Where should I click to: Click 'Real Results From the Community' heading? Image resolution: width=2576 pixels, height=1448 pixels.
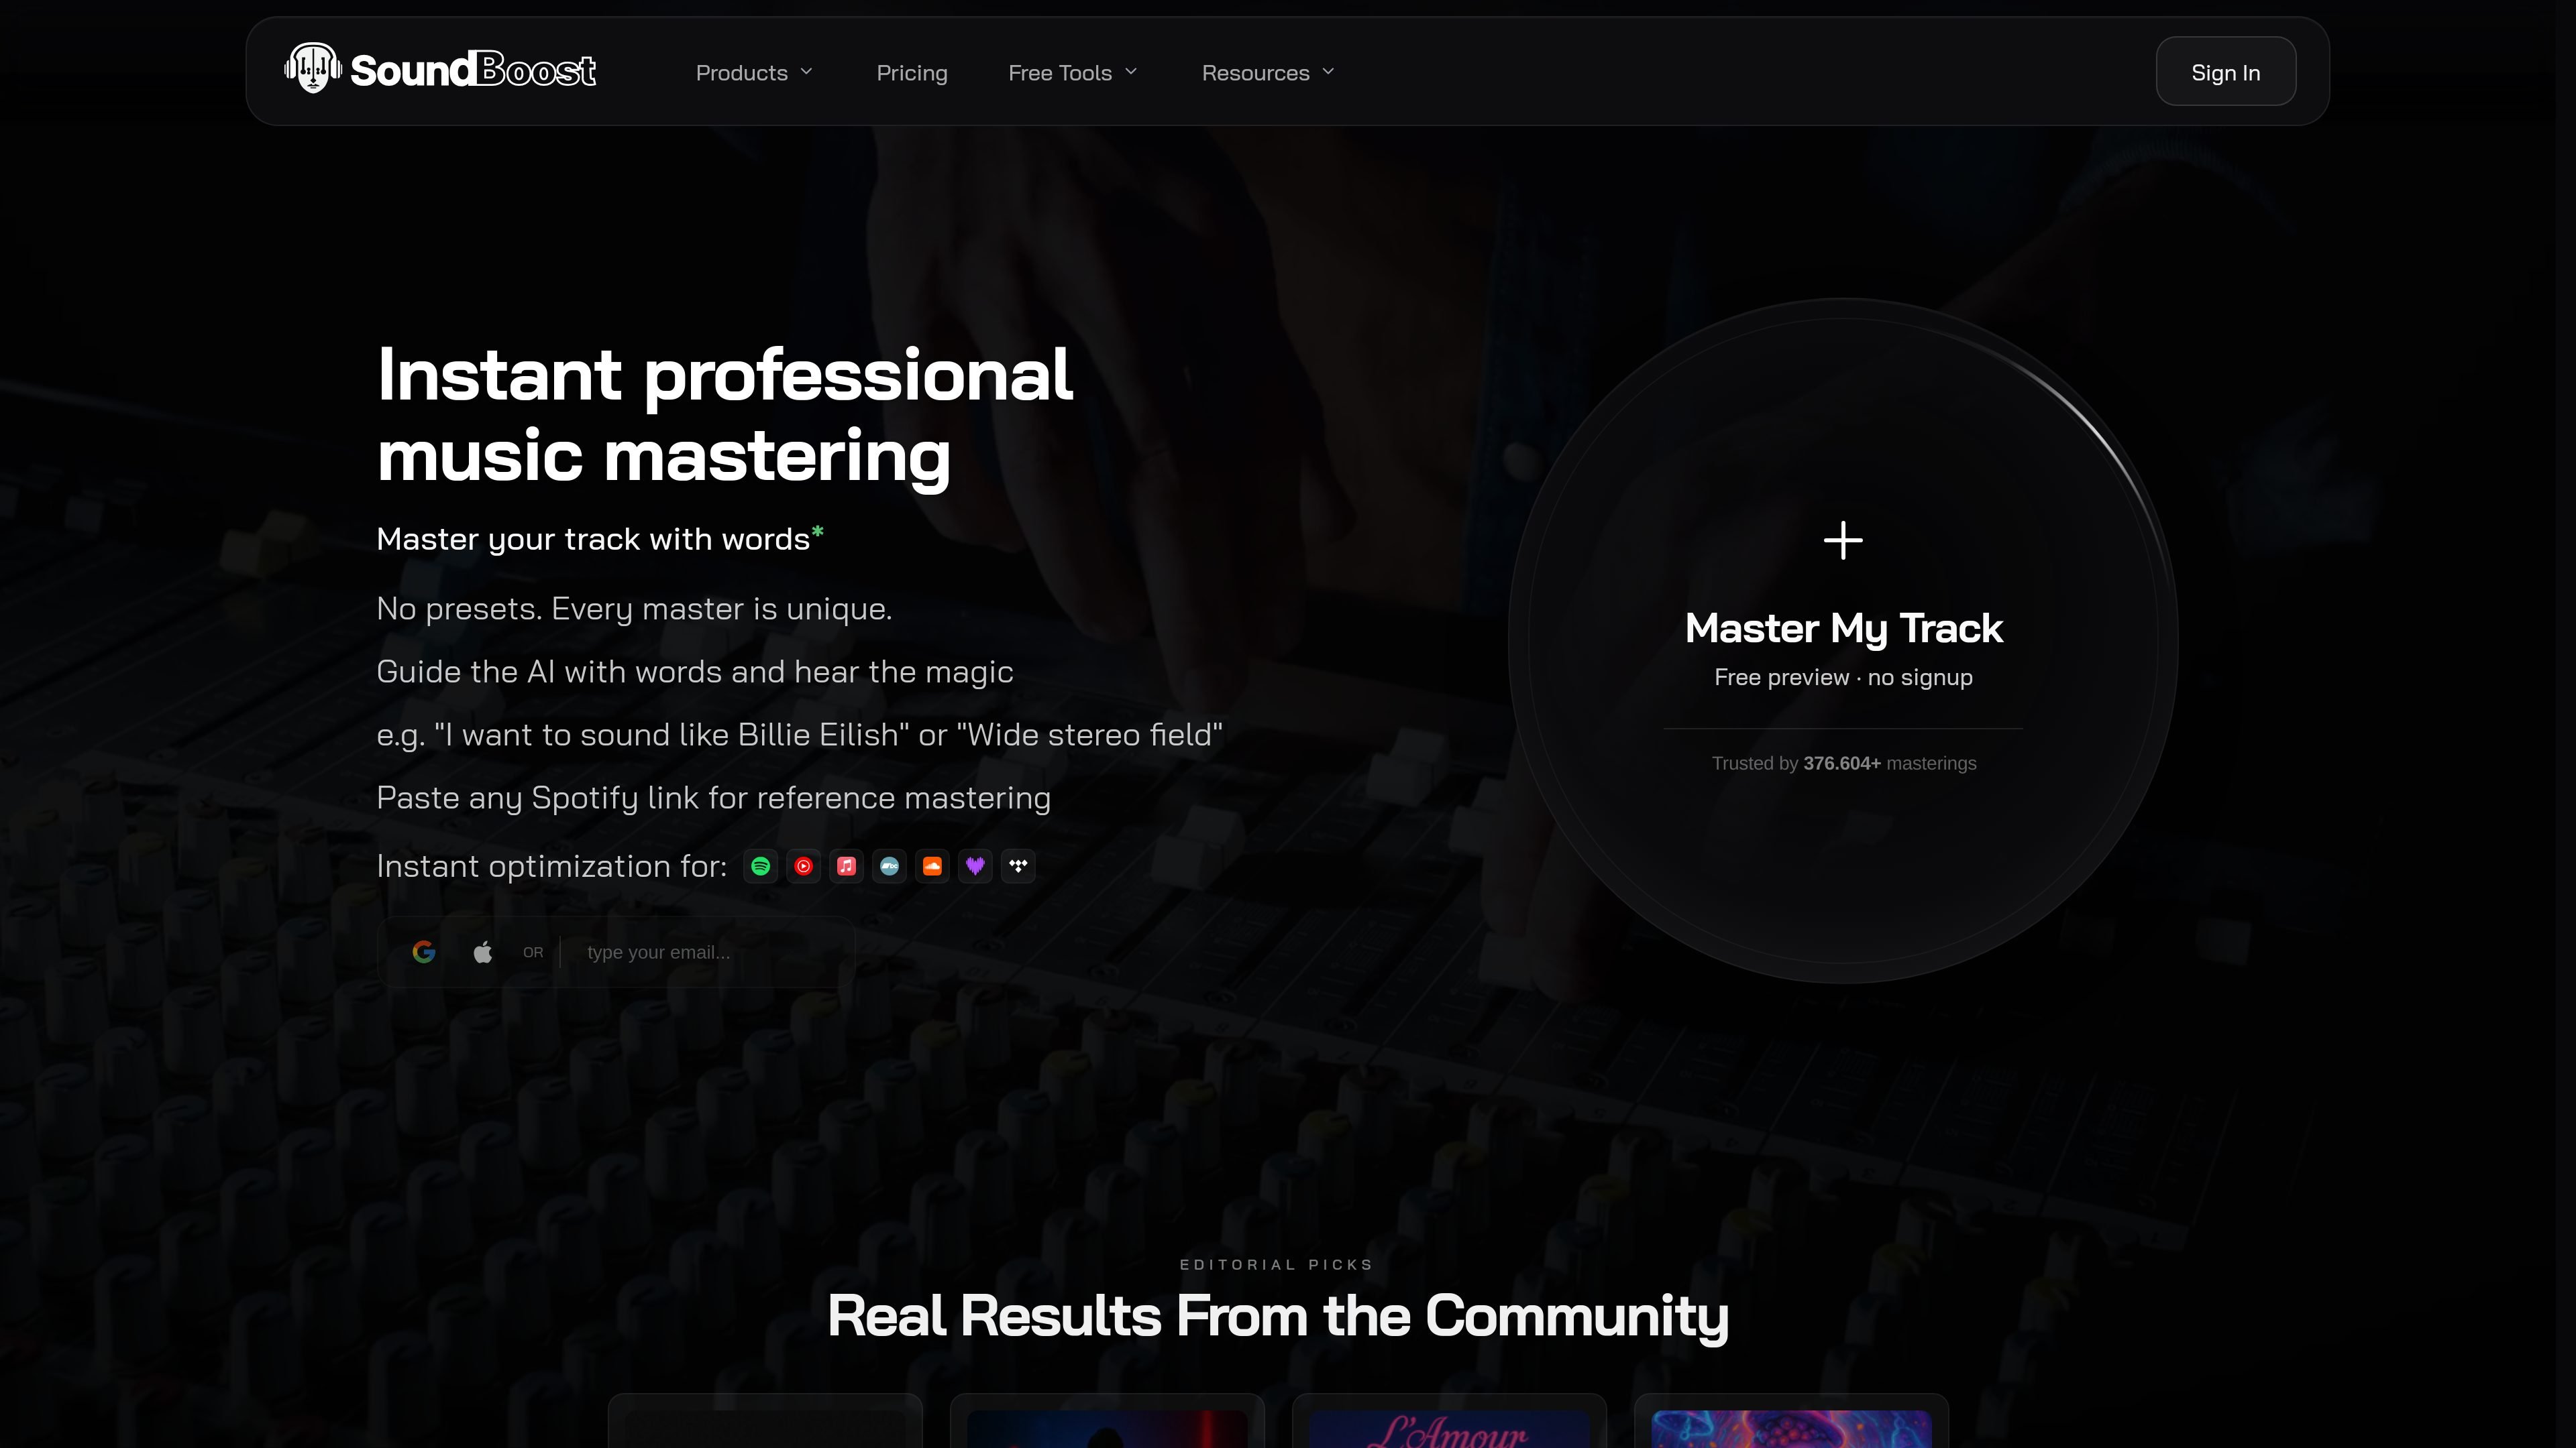coord(1278,1315)
